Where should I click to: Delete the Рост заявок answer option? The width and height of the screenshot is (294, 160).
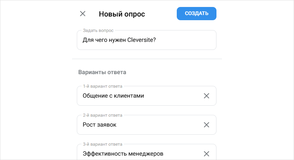click(x=207, y=125)
